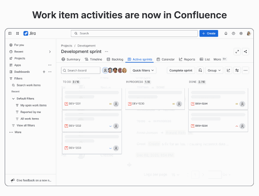Expand More in the sidebar
The image size is (259, 196).
15,132
